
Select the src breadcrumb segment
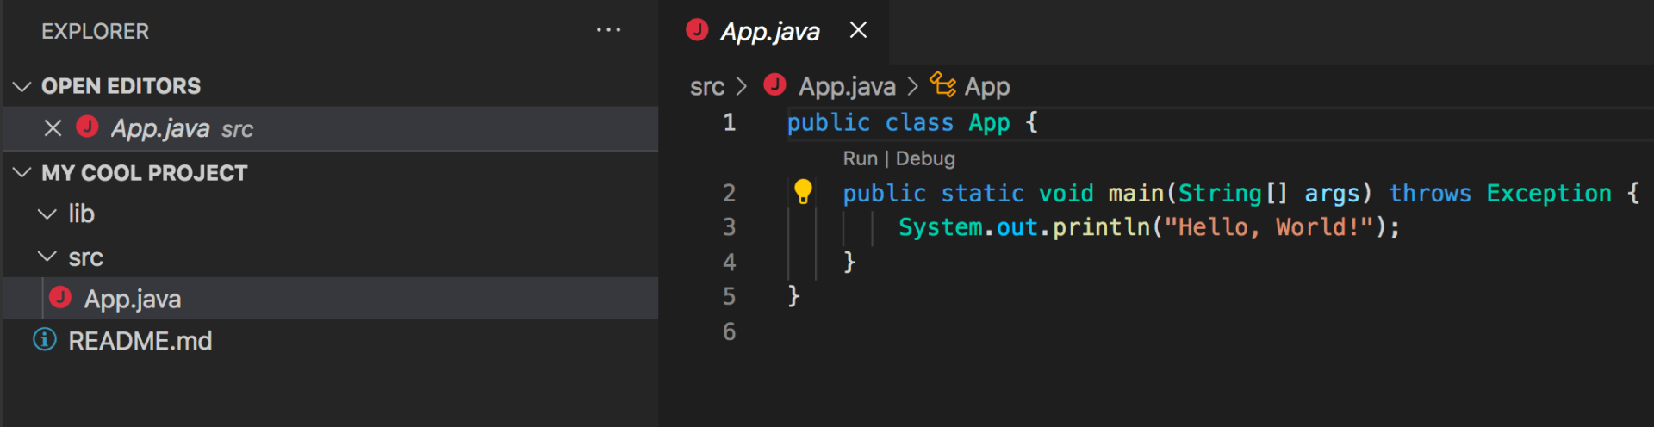pos(706,86)
